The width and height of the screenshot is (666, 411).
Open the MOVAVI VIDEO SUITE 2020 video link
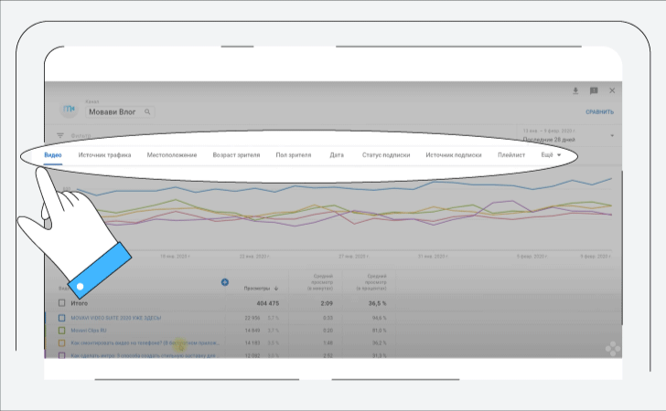tap(116, 317)
